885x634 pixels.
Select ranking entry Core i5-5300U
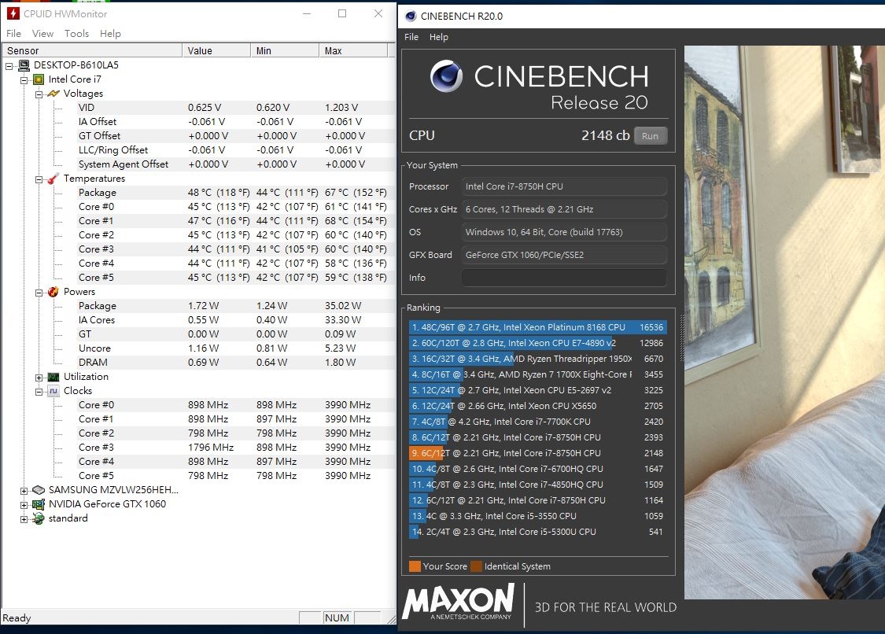coord(538,531)
